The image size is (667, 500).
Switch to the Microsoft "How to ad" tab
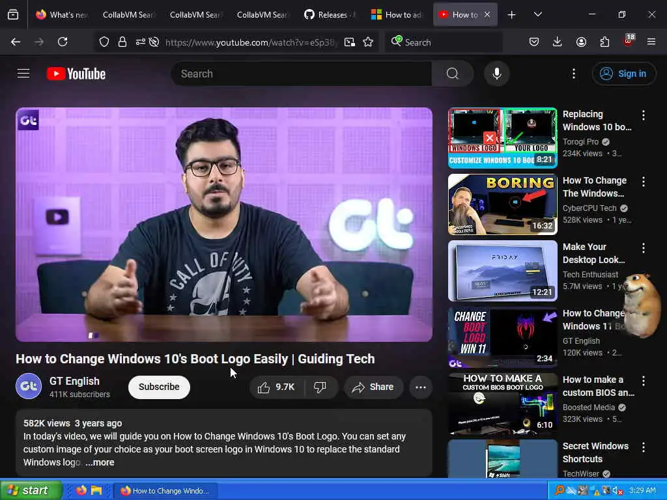397,14
